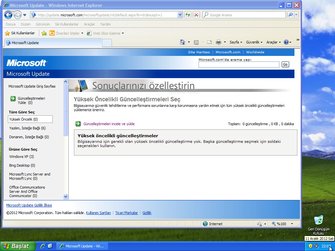Open the Görünüm menu
Image resolution: width=335 pixels, height=251 pixels.
[43, 24]
